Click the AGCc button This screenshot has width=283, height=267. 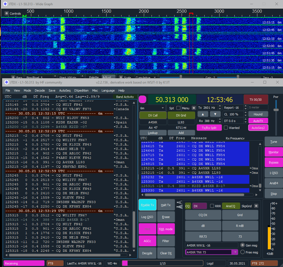coord(147,241)
